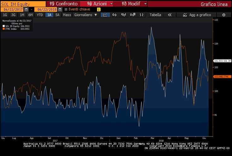The height and width of the screenshot is (156, 232).
Task: Click the 106.3551 SOL IM price label
Action: (222, 61)
